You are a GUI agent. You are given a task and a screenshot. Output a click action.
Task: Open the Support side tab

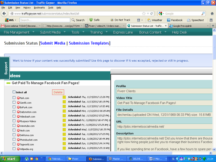point(5,68)
